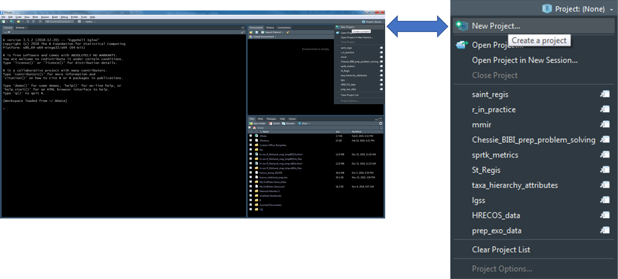Open the panes layout dropdown arrow
Image resolution: width=618 pixels, height=279 pixels.
pos(83,22)
